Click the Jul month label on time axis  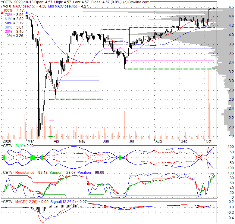pyautogui.click(x=132, y=141)
